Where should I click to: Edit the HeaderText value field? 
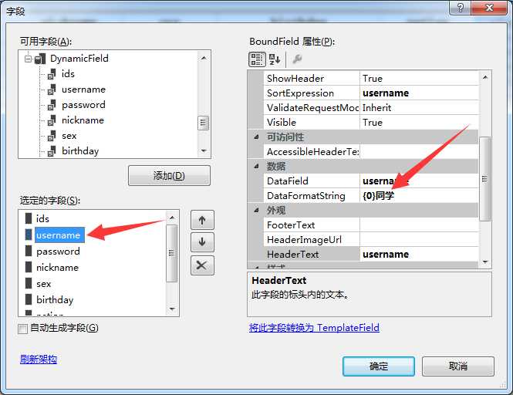tap(419, 255)
